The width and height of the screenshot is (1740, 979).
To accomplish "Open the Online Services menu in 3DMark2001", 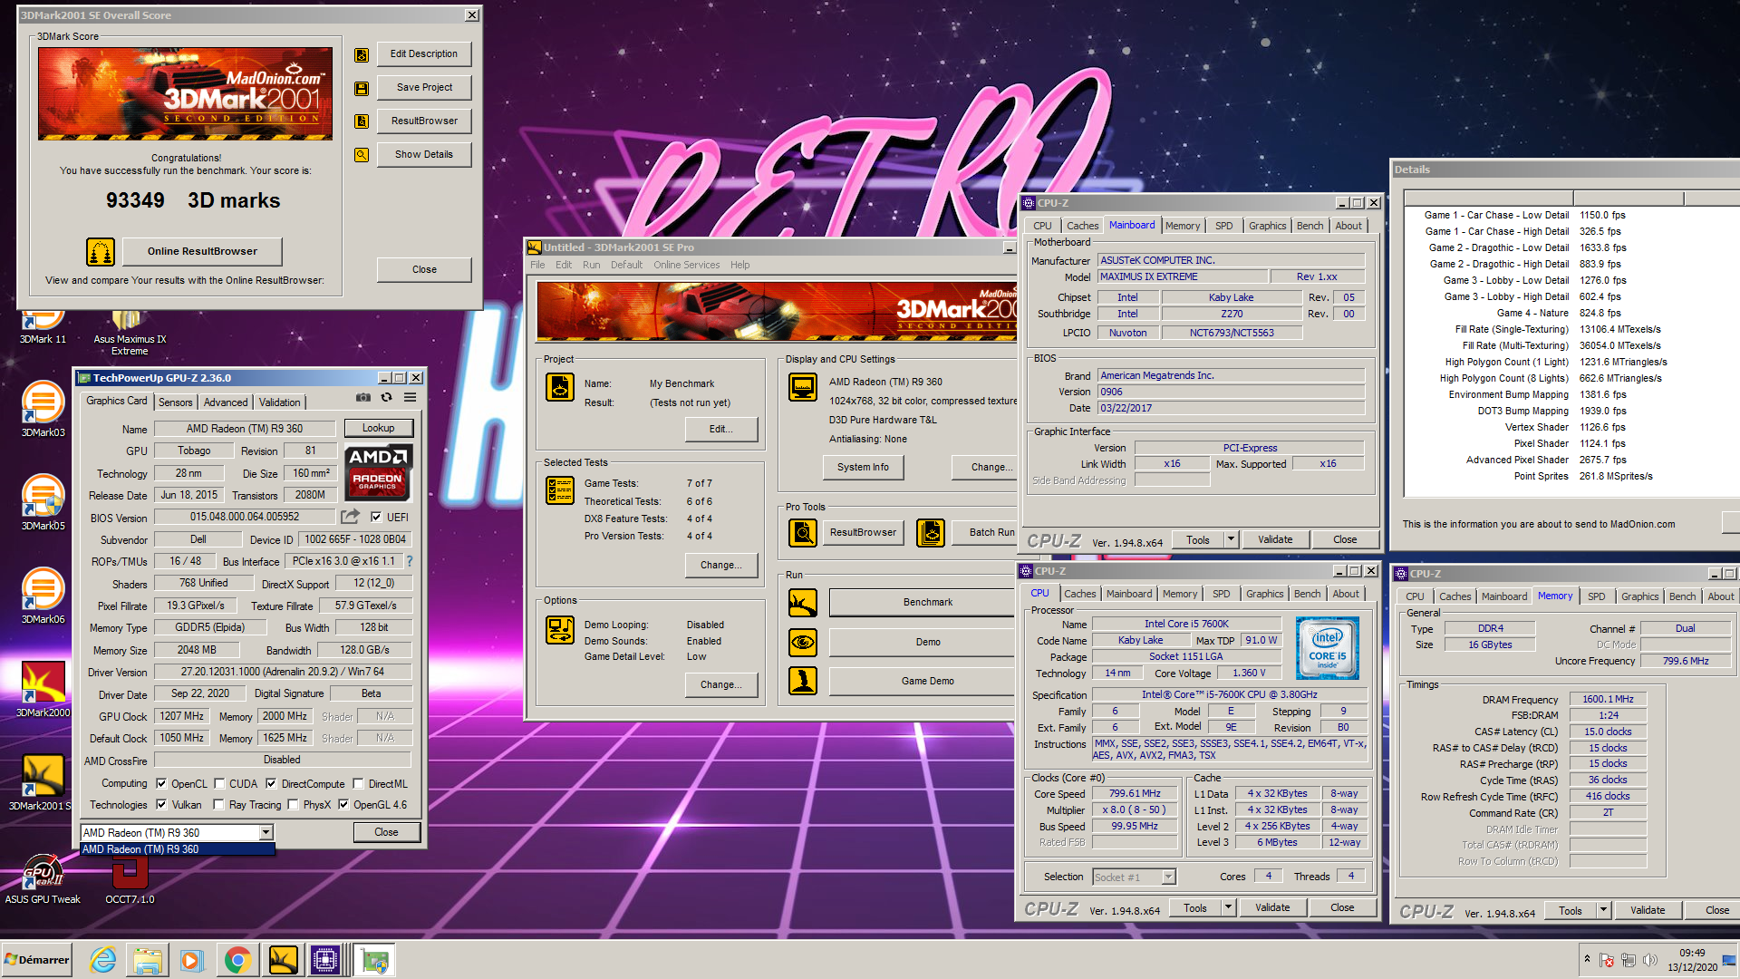I will click(687, 265).
